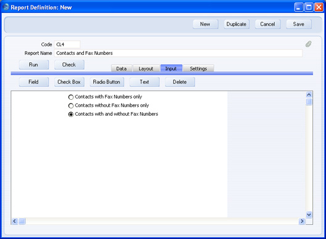The image size is (326, 239).
Task: Close the Report Definition window
Action: point(319,7)
